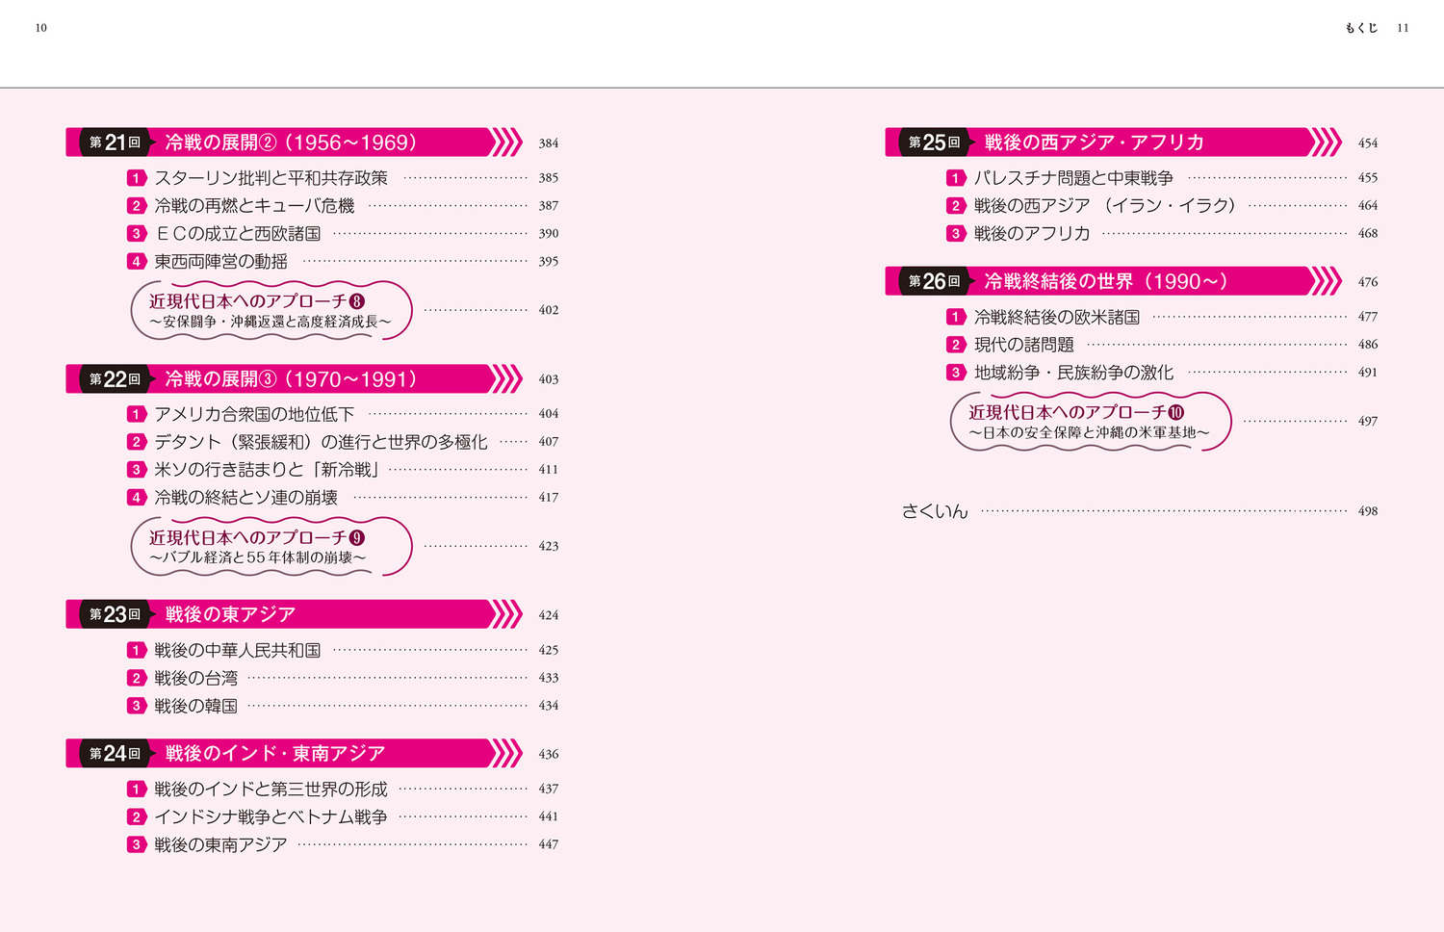
Task: Select entry スターリン批判と平和共存政策
Action: tap(271, 178)
